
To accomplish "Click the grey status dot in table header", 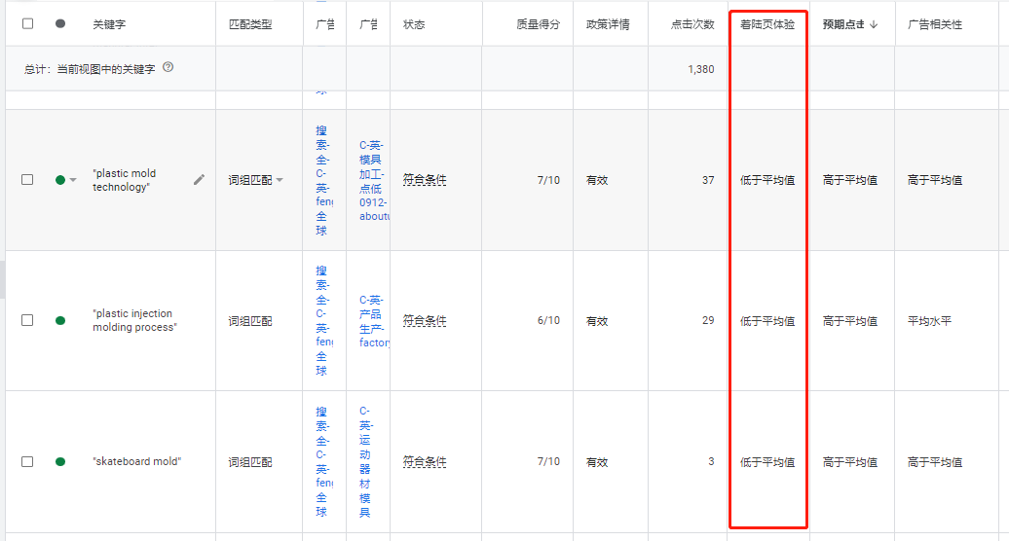I will [60, 23].
